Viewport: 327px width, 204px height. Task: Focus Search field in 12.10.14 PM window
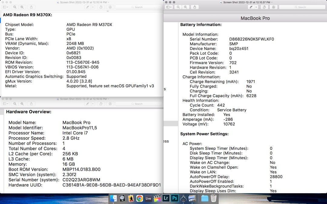(139, 7)
